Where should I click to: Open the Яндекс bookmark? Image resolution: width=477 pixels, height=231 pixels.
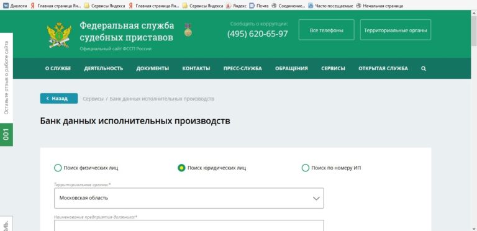coord(237,6)
